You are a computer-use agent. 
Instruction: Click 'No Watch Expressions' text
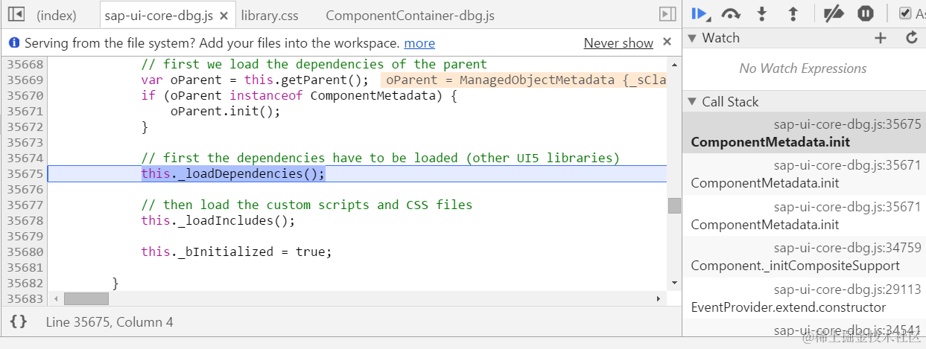pos(803,68)
